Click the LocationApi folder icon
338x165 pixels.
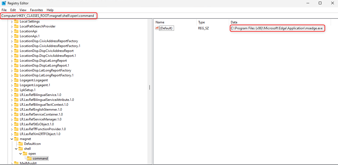(x=16, y=31)
